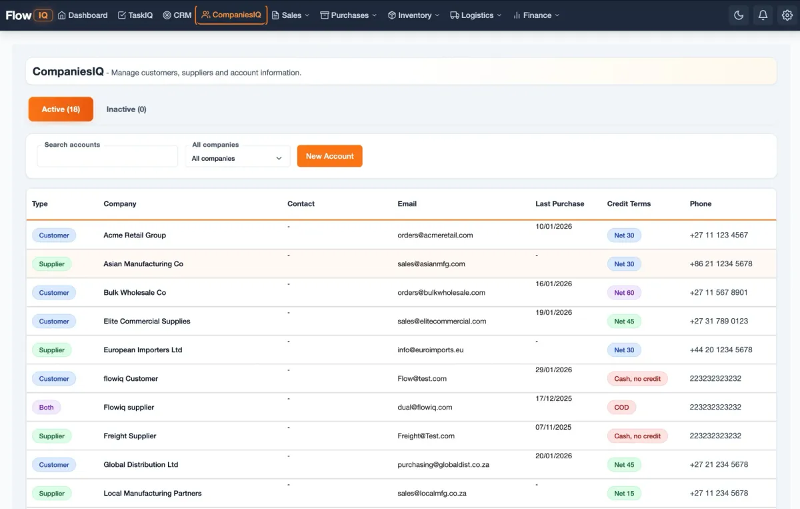Click email dual@flowiq.com
This screenshot has height=509, width=800.
point(425,408)
